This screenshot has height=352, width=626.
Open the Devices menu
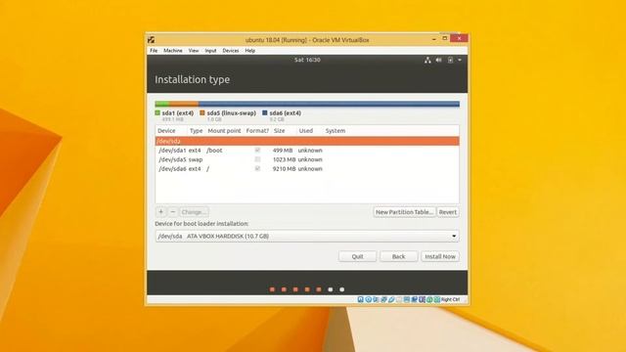click(x=231, y=51)
